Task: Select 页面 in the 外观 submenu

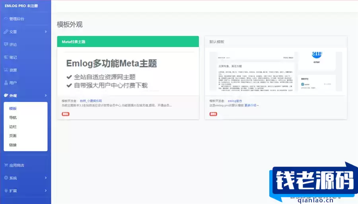Action: [x=13, y=136]
